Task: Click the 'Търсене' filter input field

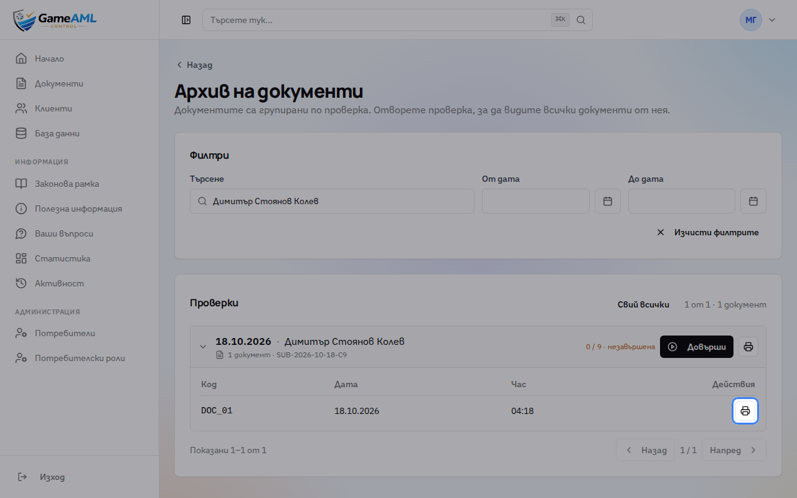Action: point(332,201)
